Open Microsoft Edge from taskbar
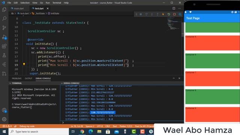 [91, 132]
